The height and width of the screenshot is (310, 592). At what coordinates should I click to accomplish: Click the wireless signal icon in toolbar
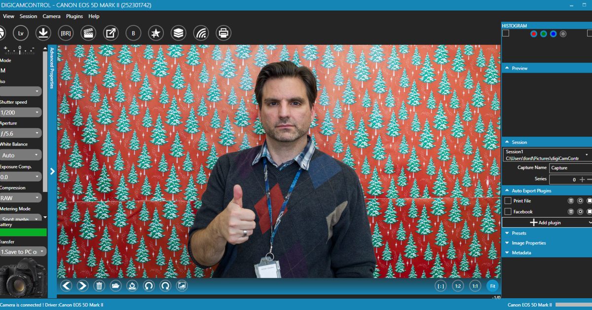point(201,33)
